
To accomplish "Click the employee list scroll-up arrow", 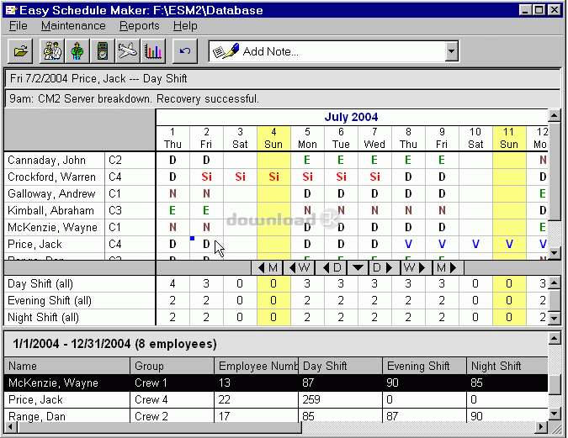I will pyautogui.click(x=555, y=338).
